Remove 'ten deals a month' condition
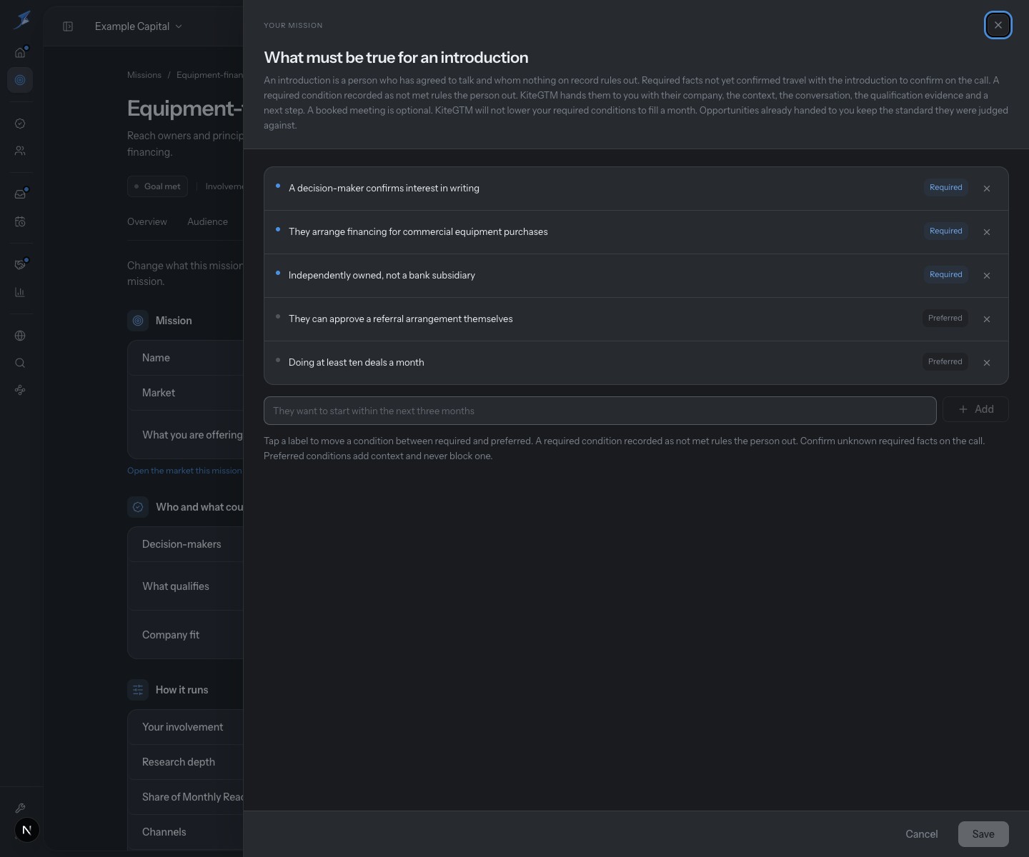 coord(987,363)
